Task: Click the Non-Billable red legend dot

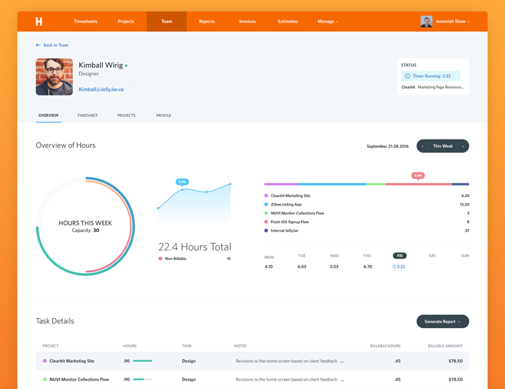Action: click(160, 259)
